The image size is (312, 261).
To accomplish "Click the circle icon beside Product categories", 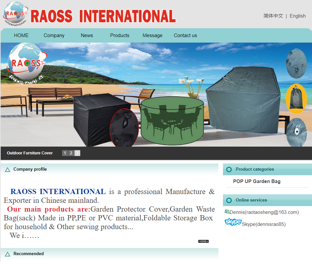I will tap(229, 169).
